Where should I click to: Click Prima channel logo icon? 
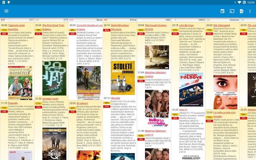pos(105,20)
